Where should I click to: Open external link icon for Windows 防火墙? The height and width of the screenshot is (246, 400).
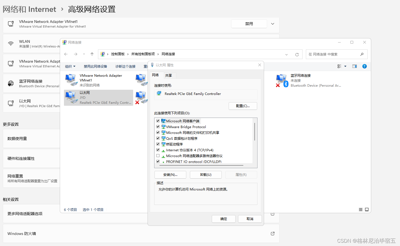(x=273, y=234)
